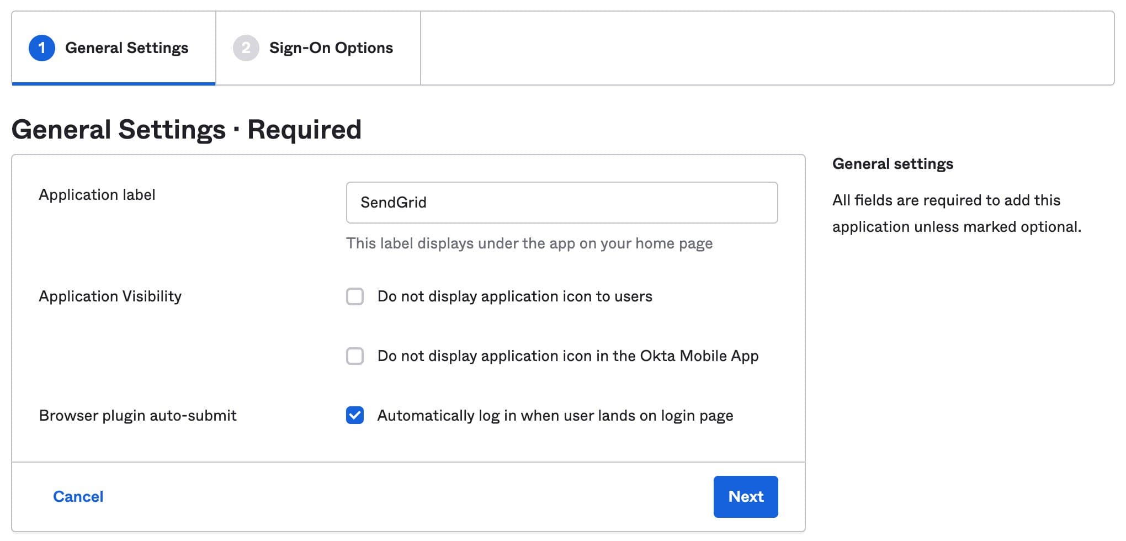Image resolution: width=1126 pixels, height=541 pixels.
Task: Click the Application label field label
Action: click(97, 194)
